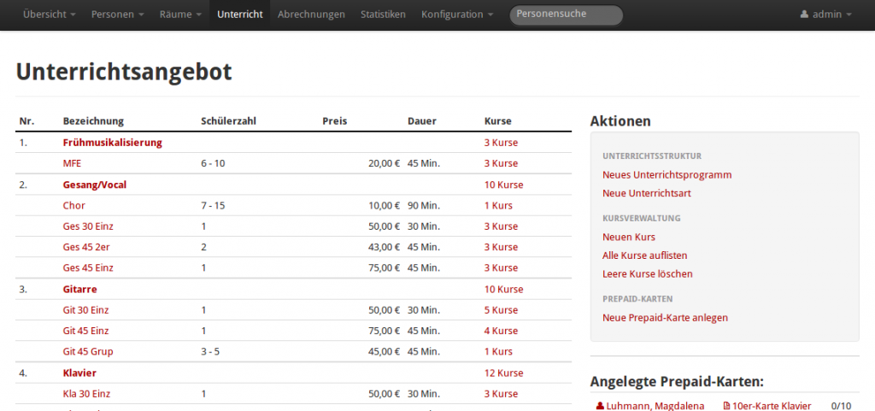The height and width of the screenshot is (411, 875).
Task: Click Neue Unterrichtsart link
Action: pos(647,193)
